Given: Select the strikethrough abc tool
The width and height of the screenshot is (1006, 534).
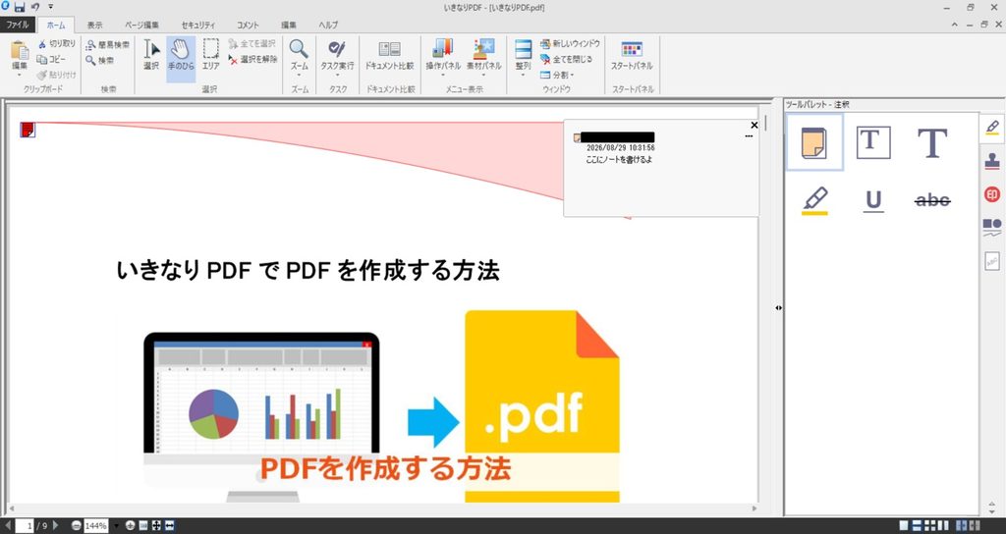Looking at the screenshot, I should (932, 200).
